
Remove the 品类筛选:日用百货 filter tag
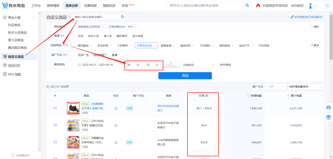tap(102, 27)
